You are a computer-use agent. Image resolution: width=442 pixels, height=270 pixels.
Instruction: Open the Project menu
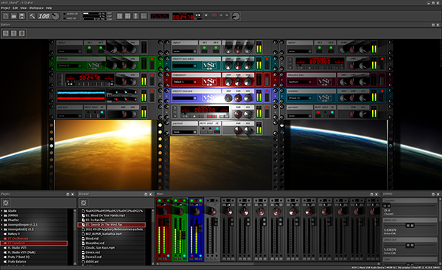click(x=5, y=8)
